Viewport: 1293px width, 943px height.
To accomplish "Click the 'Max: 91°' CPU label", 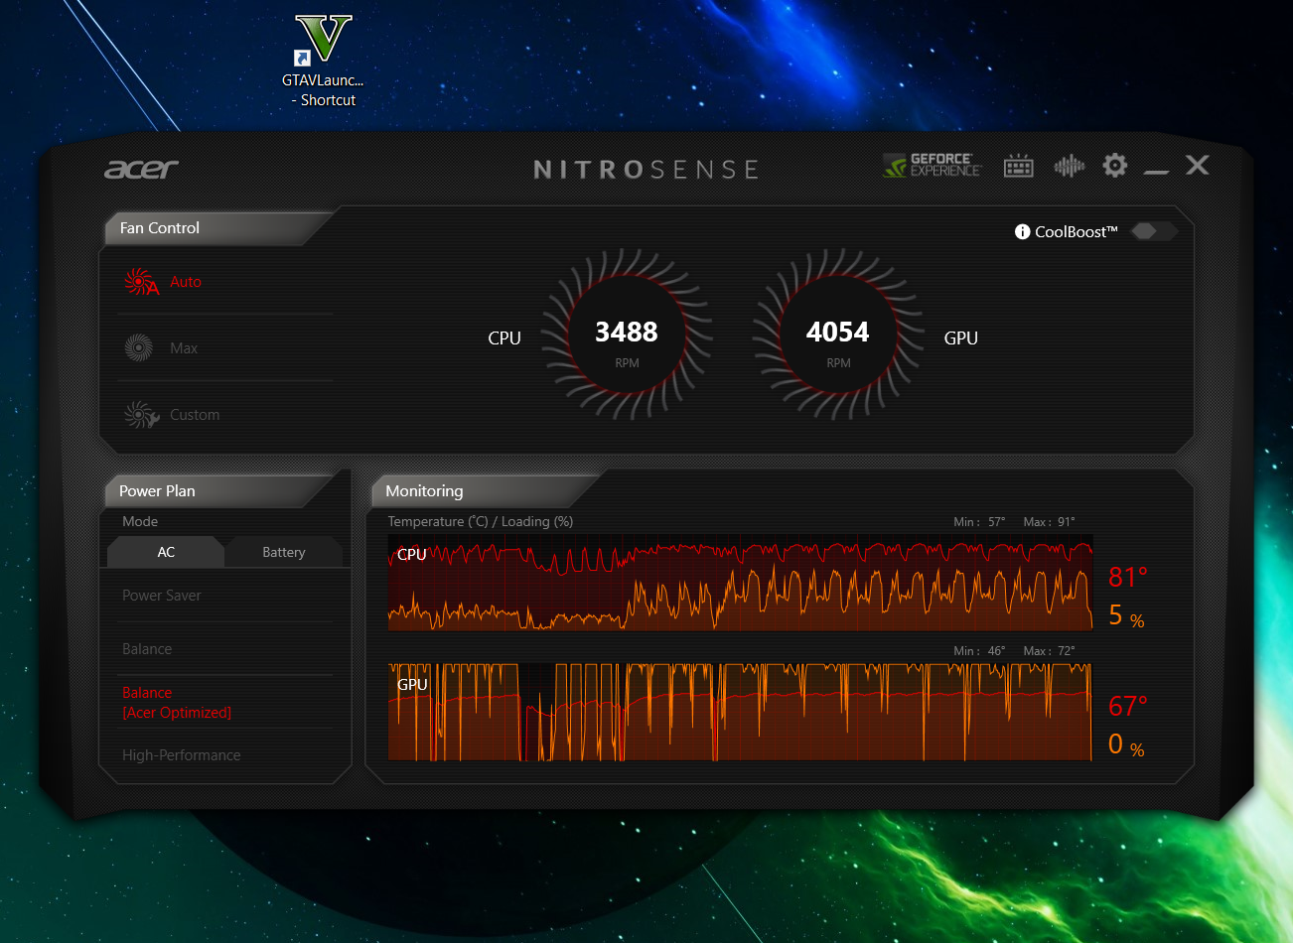I will [x=1049, y=522].
